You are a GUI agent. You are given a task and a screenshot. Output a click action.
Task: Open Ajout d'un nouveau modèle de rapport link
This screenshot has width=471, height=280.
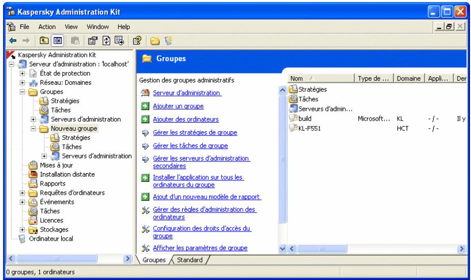pos(207,197)
